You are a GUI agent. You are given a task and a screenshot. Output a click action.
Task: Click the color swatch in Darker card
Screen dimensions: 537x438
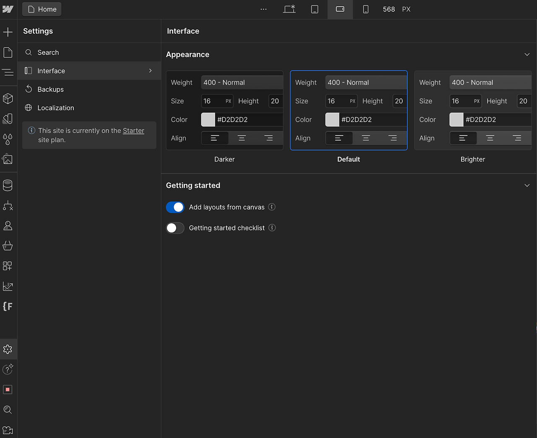coord(208,120)
